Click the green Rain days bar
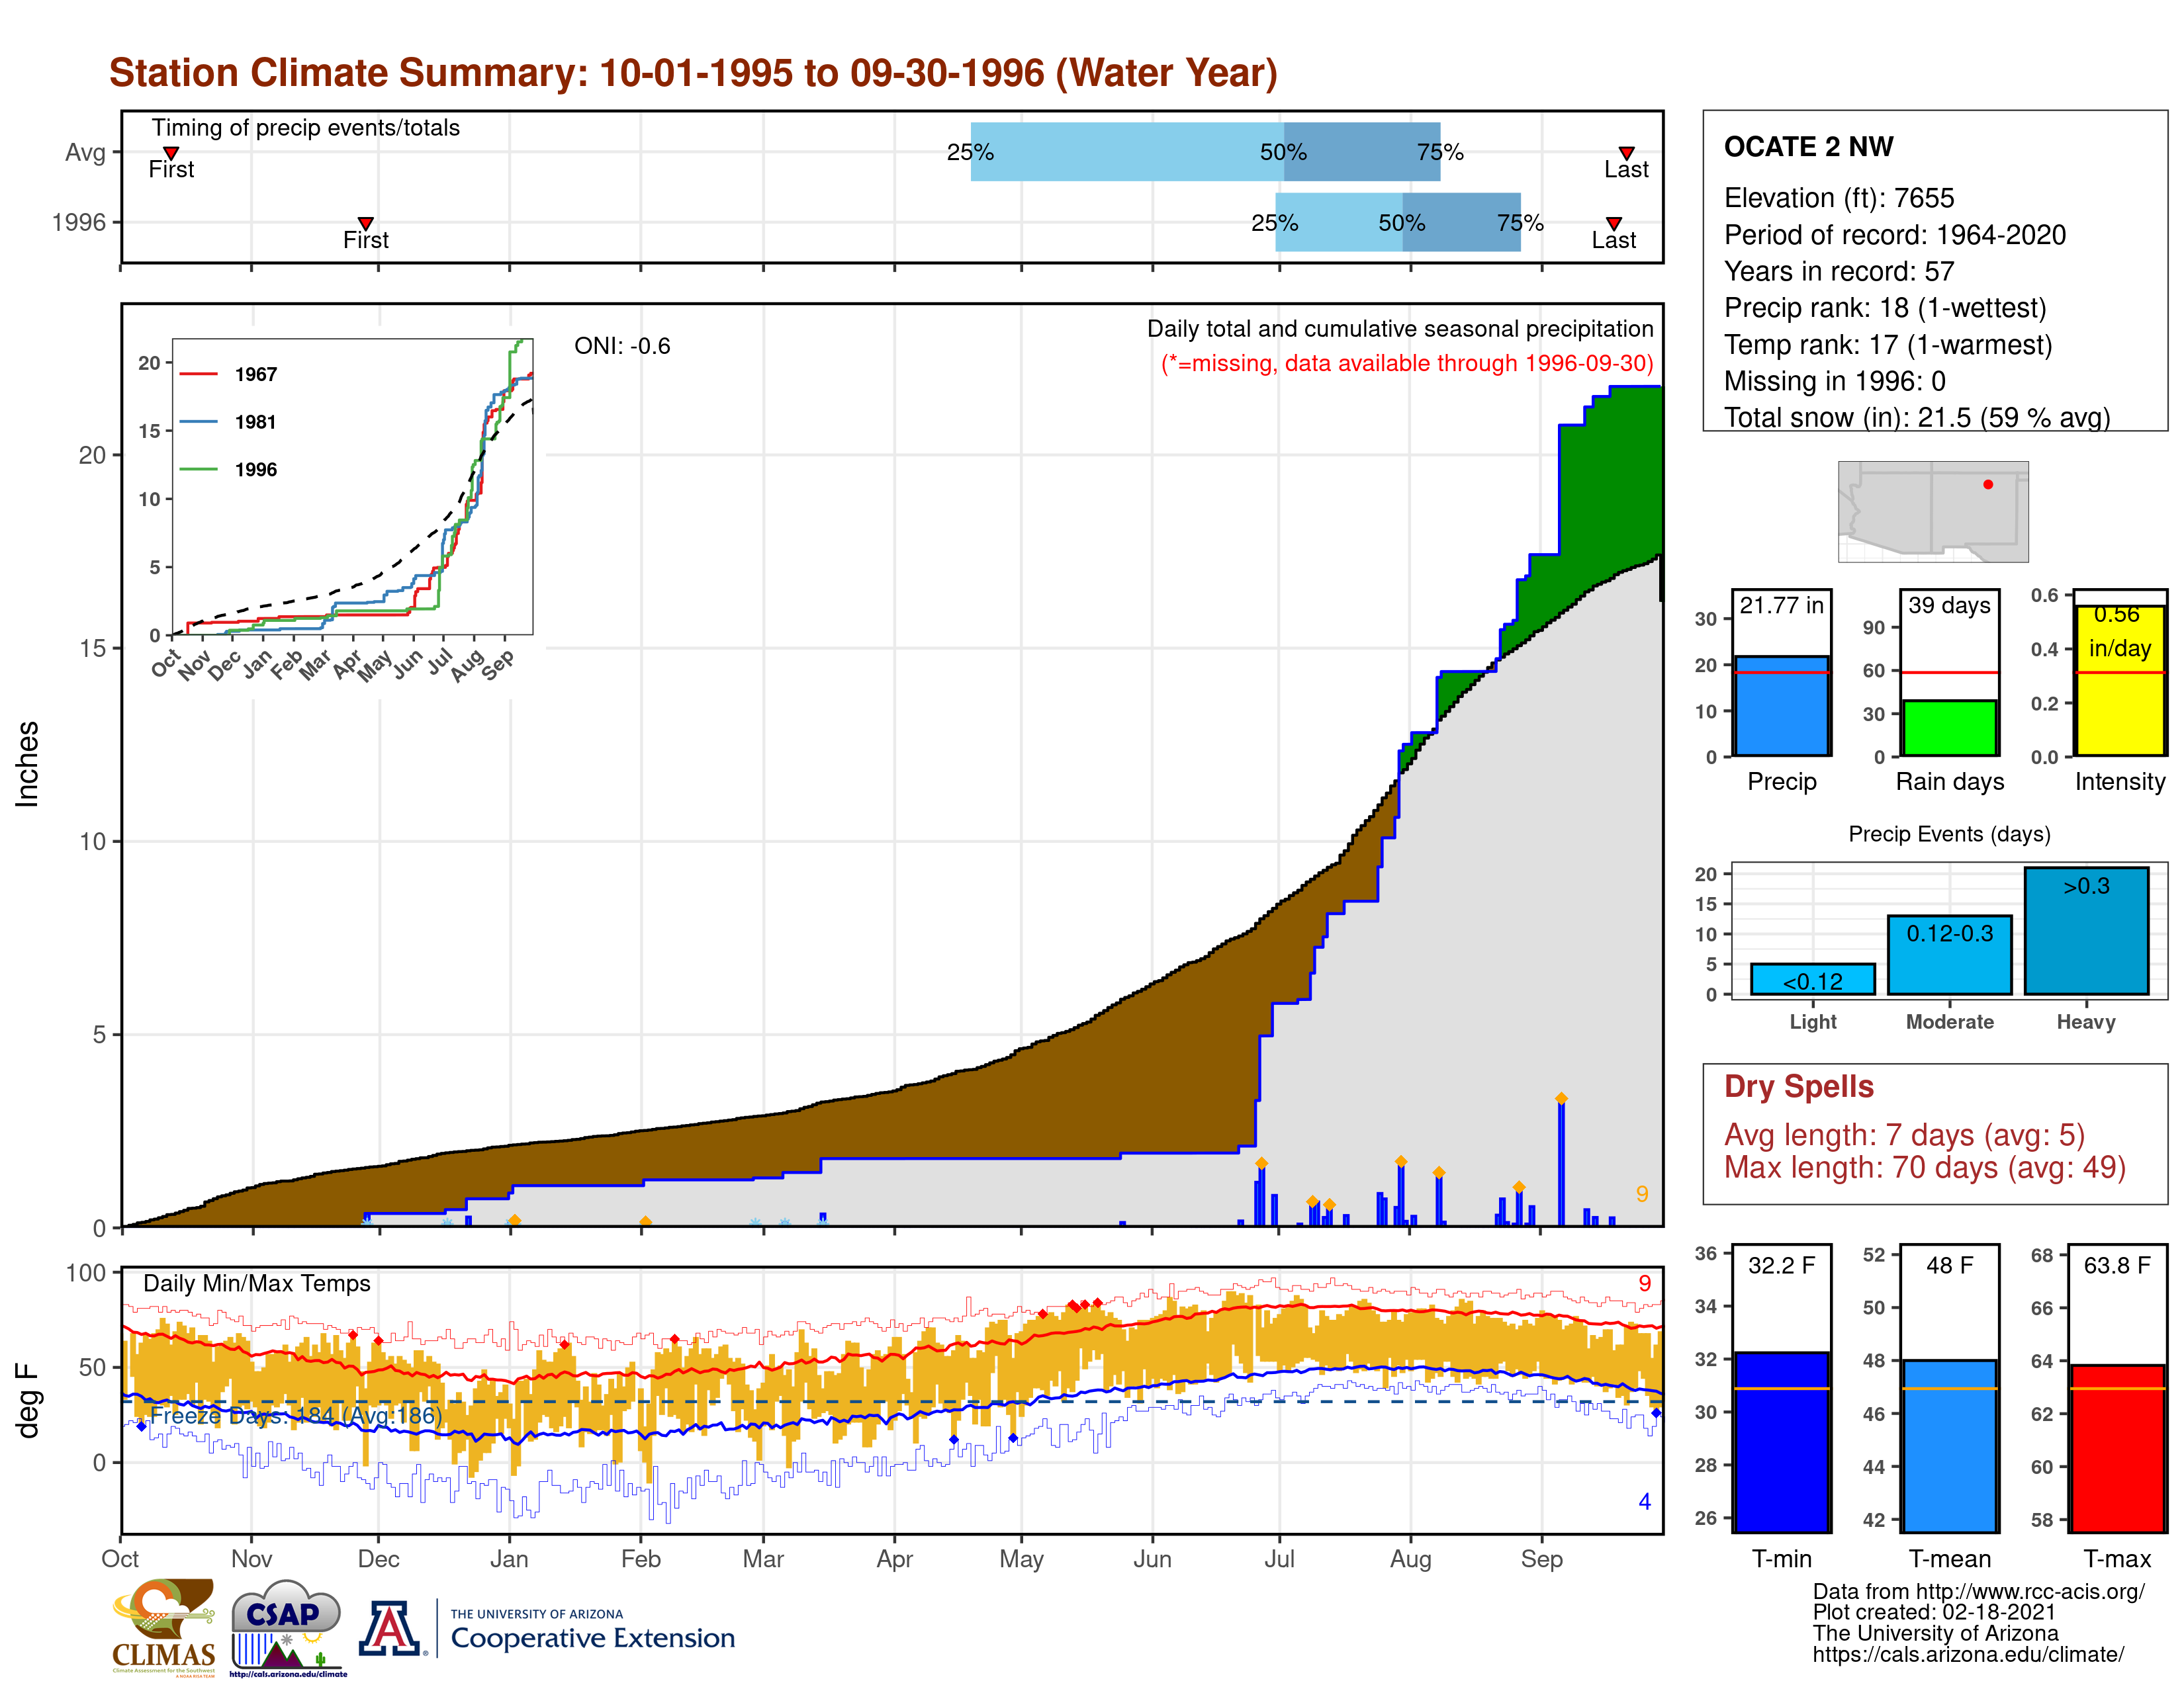 (1949, 728)
